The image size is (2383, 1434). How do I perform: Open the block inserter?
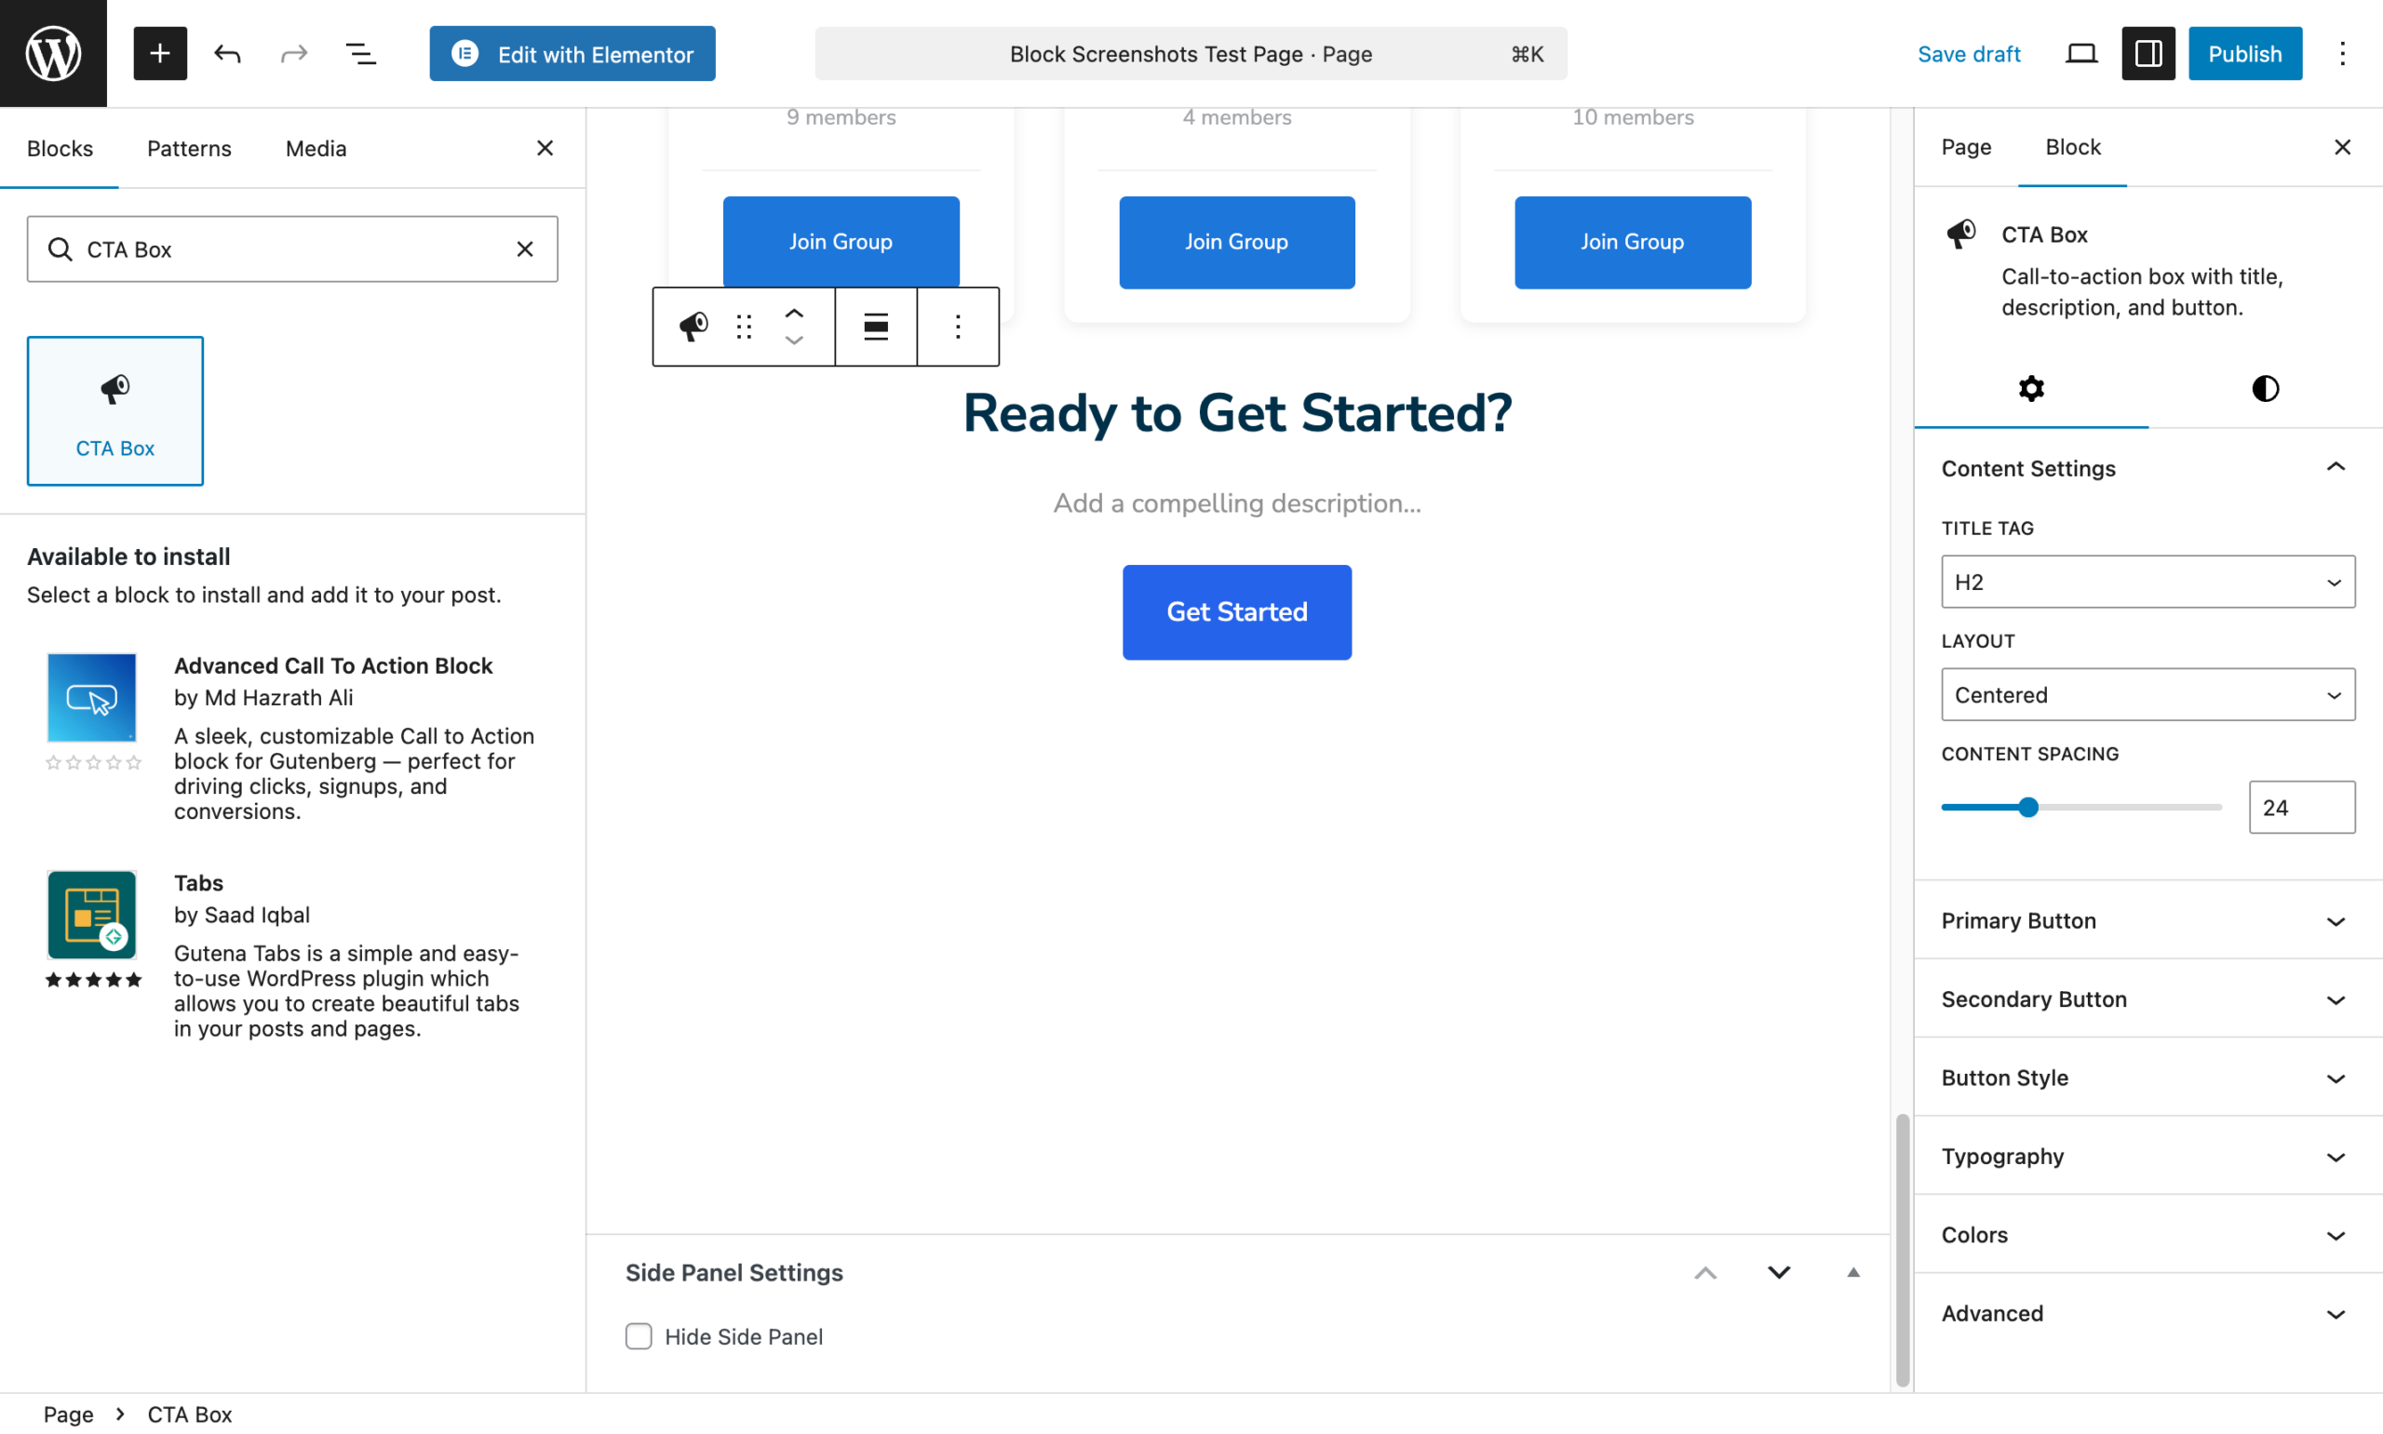point(159,53)
